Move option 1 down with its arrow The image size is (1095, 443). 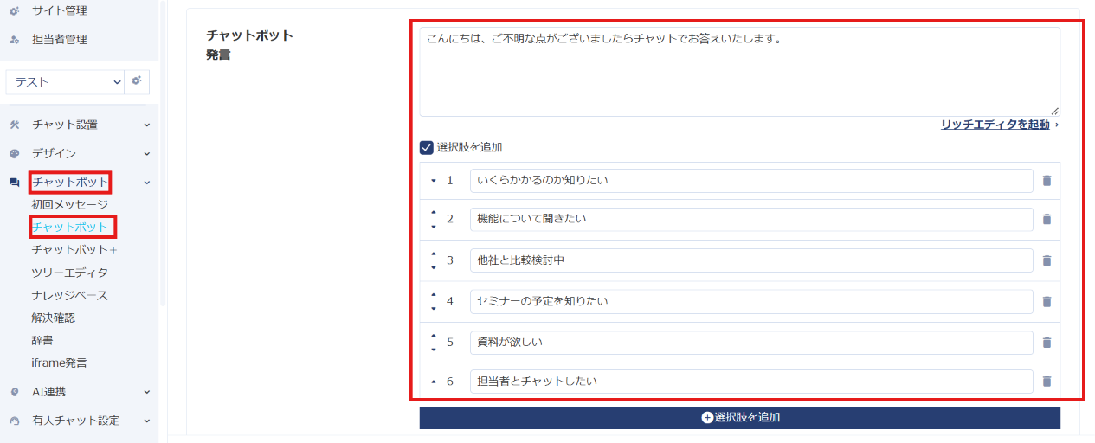point(434,181)
